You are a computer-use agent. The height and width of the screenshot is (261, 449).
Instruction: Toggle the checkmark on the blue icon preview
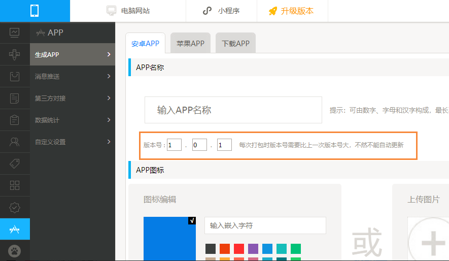[x=192, y=220]
